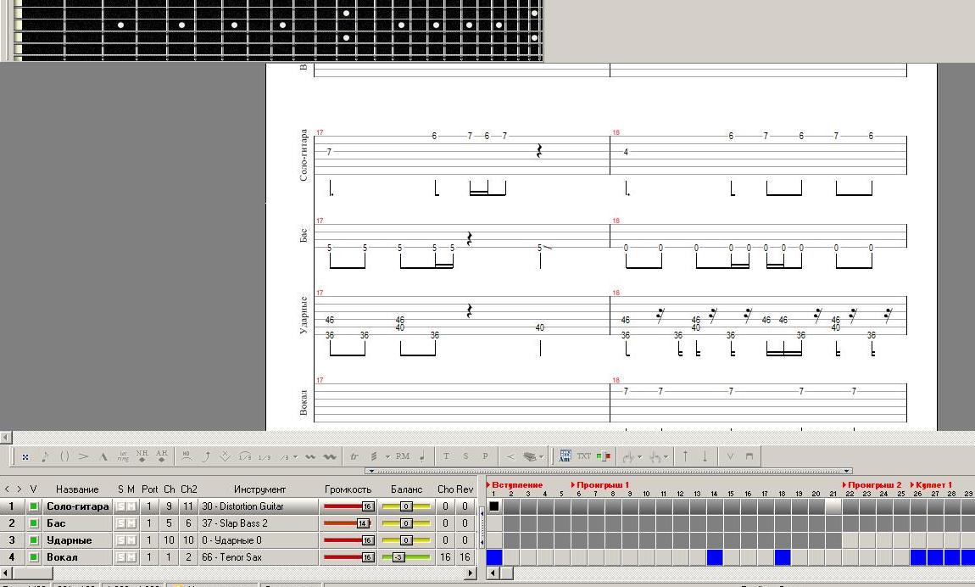
Task: Adjust Соло-гитара volume slider
Action: 348,506
